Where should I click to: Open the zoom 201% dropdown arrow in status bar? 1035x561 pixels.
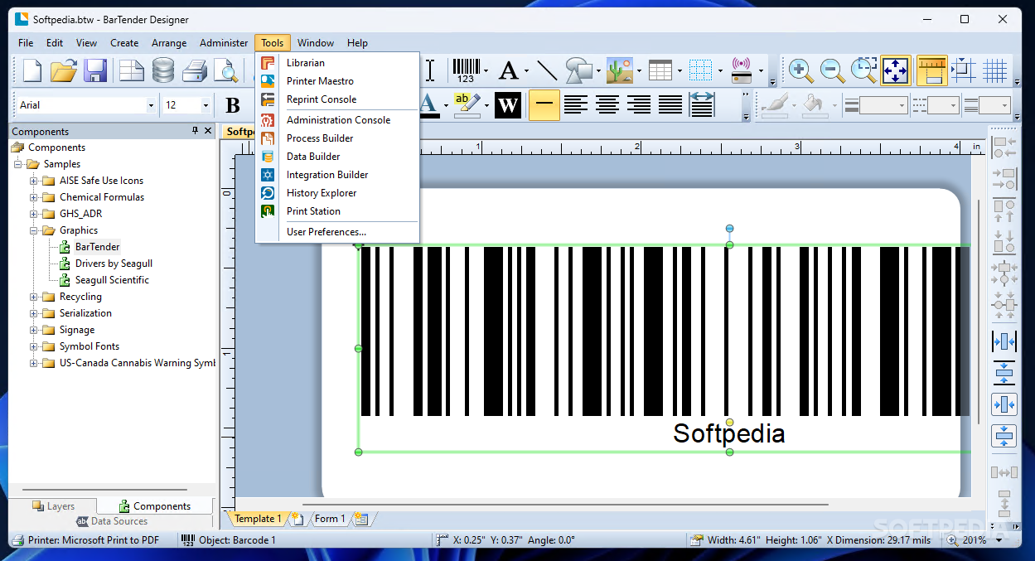coord(999,540)
